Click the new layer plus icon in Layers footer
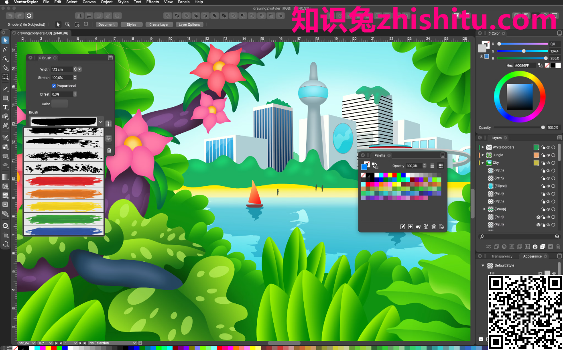 (543, 247)
